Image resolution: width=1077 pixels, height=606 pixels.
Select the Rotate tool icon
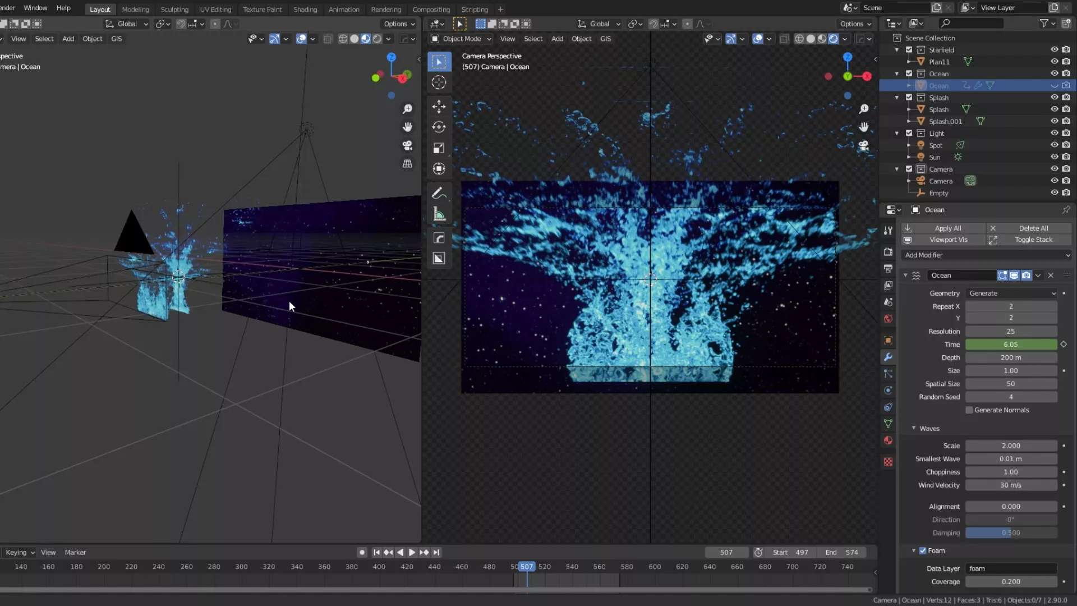(439, 127)
